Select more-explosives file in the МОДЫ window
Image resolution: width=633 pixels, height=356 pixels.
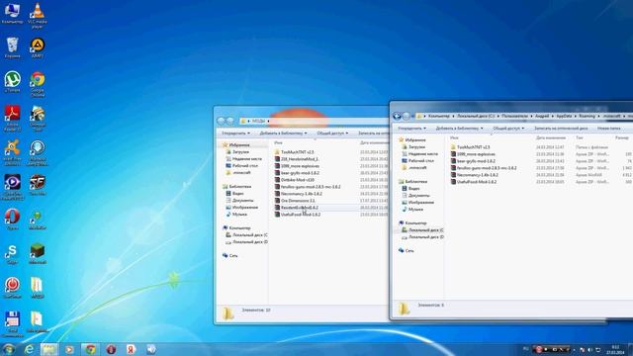click(300, 166)
